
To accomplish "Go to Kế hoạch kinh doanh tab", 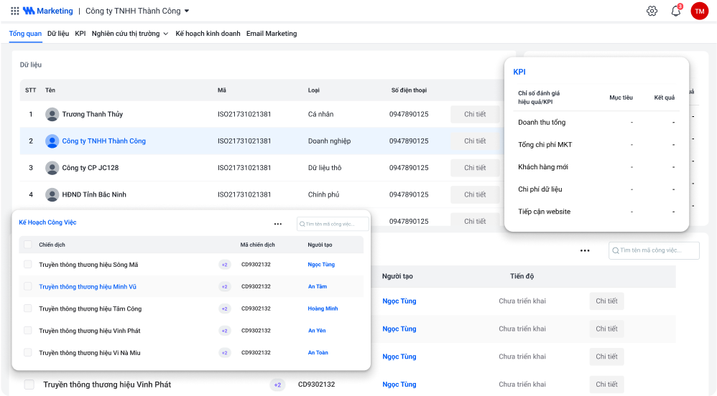I will 208,33.
